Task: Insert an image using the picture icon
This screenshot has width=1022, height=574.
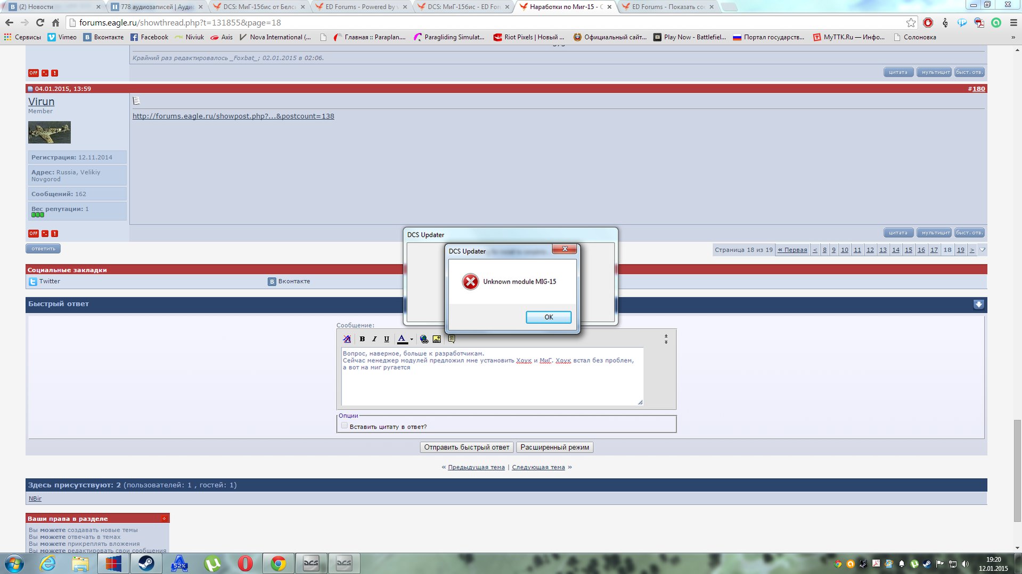Action: pos(437,339)
